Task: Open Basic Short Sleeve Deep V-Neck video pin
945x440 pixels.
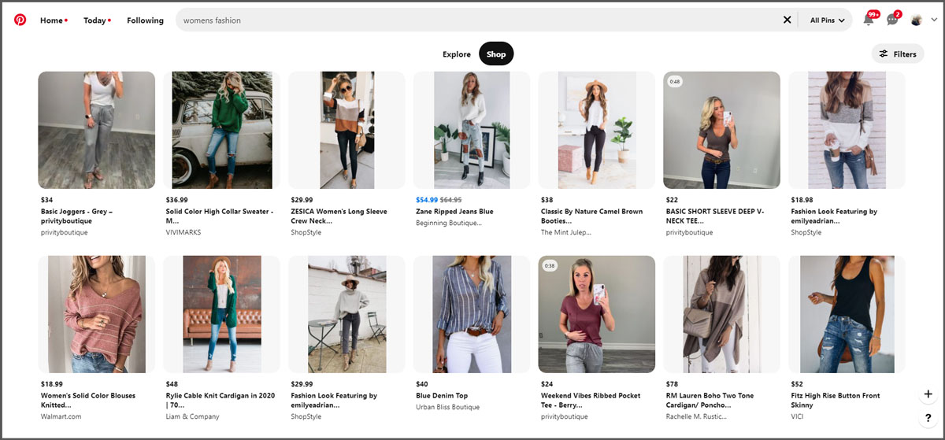Action: tap(721, 130)
